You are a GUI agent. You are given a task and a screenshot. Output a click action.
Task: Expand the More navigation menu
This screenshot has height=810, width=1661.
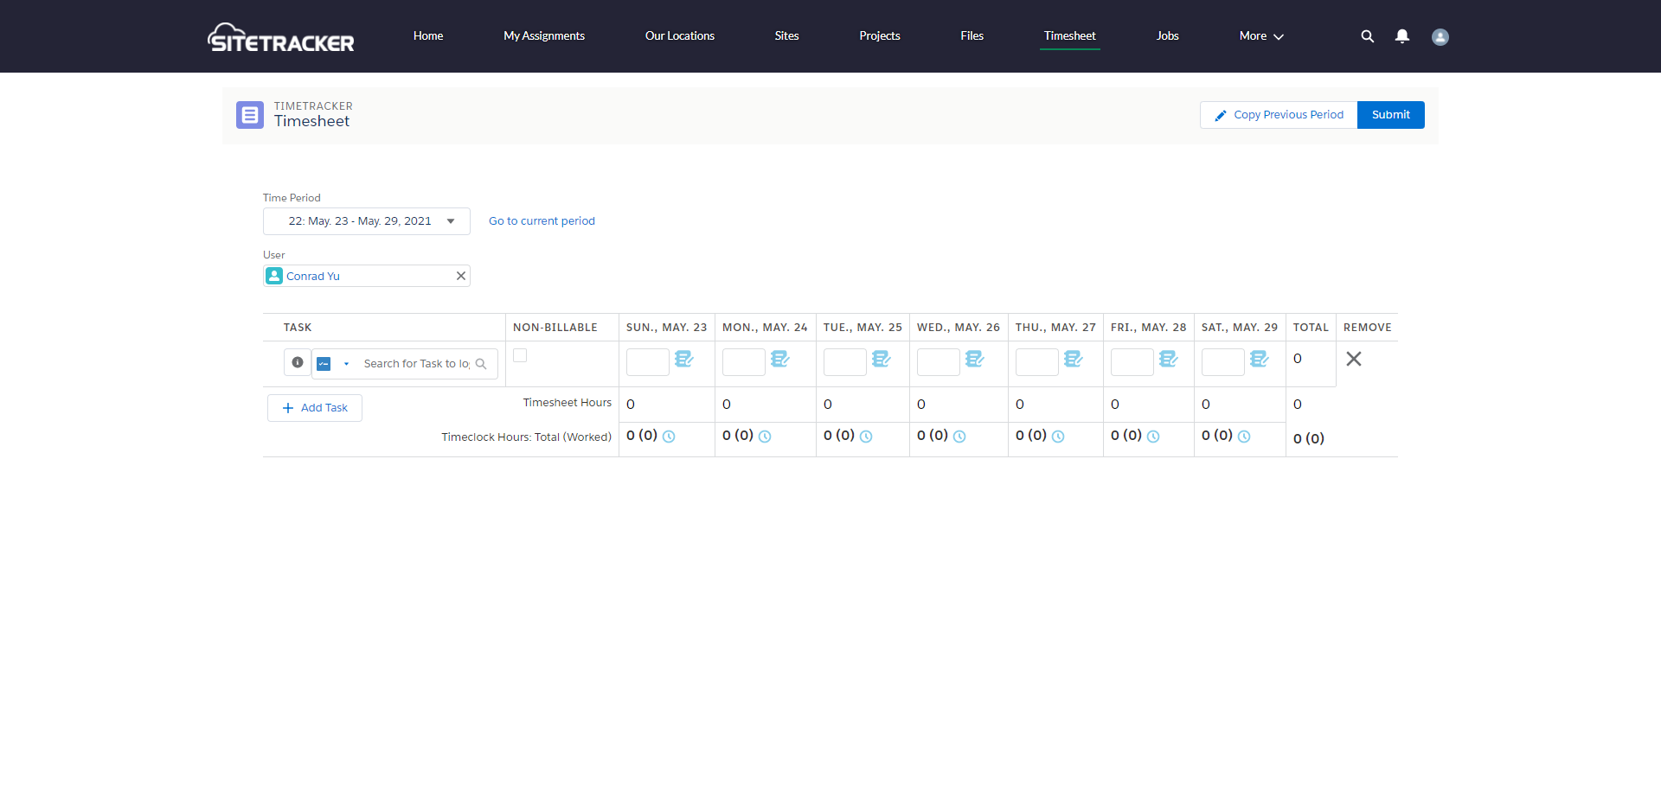click(x=1261, y=36)
